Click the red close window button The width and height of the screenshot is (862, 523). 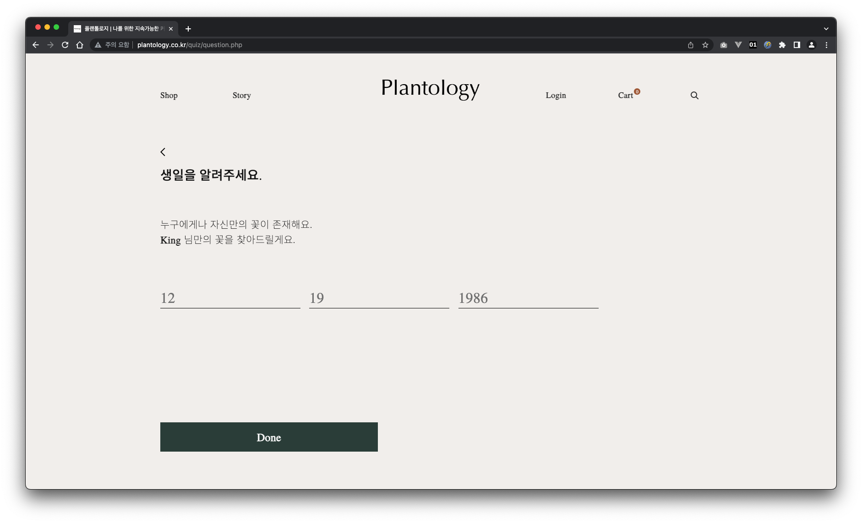click(x=38, y=27)
